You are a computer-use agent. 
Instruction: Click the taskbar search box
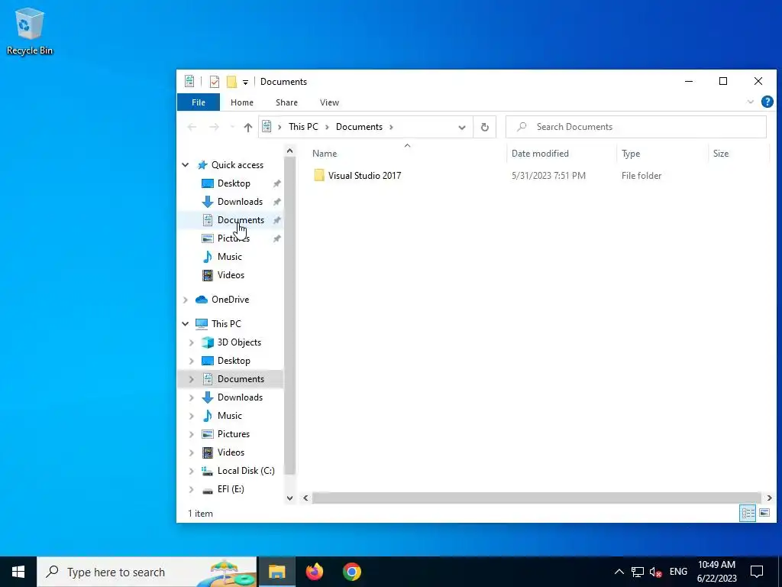pos(147,572)
